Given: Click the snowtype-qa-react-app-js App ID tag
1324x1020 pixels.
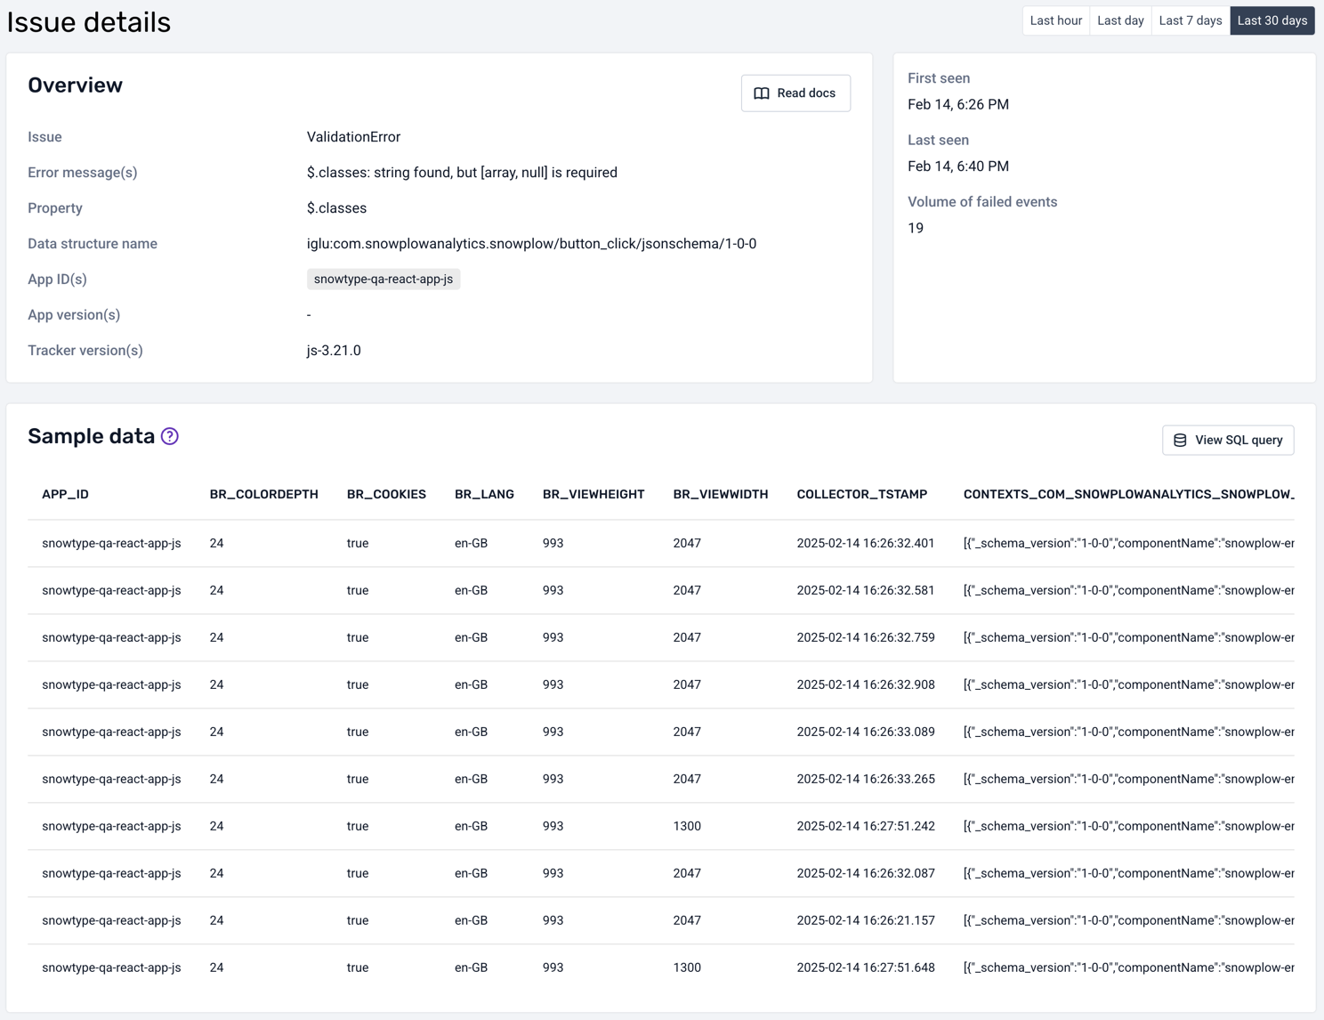Looking at the screenshot, I should 383,279.
